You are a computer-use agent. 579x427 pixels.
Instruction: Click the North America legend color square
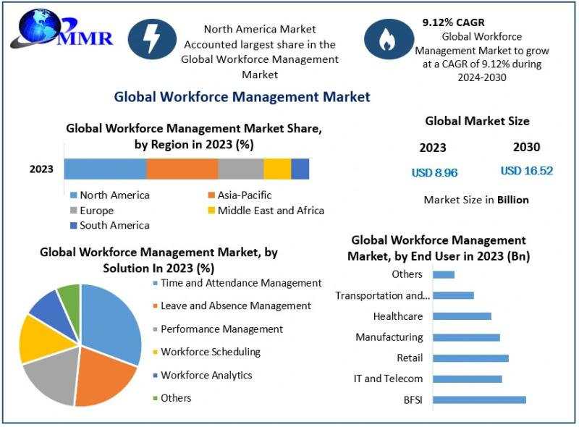73,195
